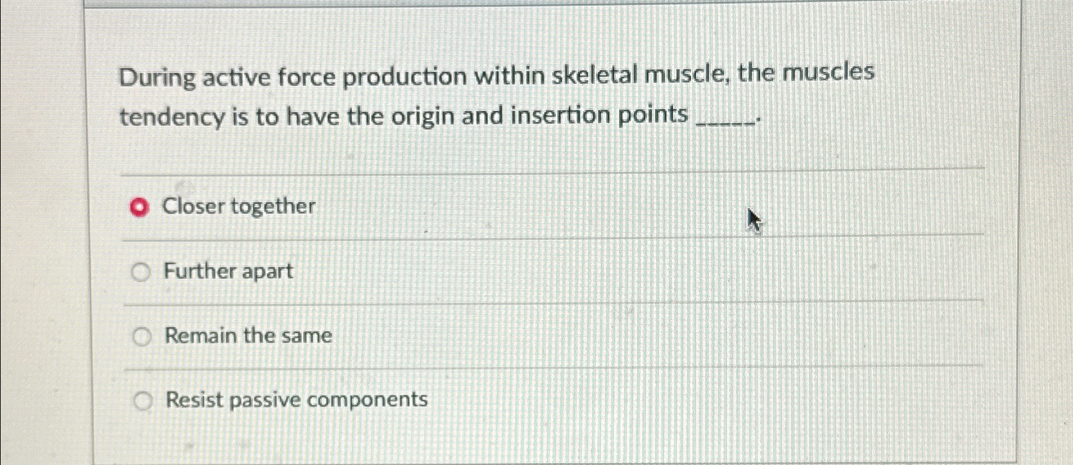Click the empty circle beside 'Further apart'
This screenshot has height=465, width=1073.
pos(141,271)
